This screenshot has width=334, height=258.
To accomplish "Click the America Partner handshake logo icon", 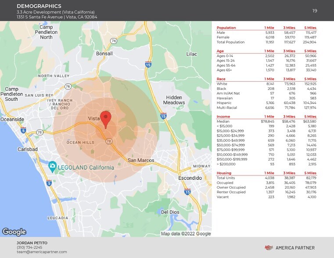I will pyautogui.click(x=269, y=248).
